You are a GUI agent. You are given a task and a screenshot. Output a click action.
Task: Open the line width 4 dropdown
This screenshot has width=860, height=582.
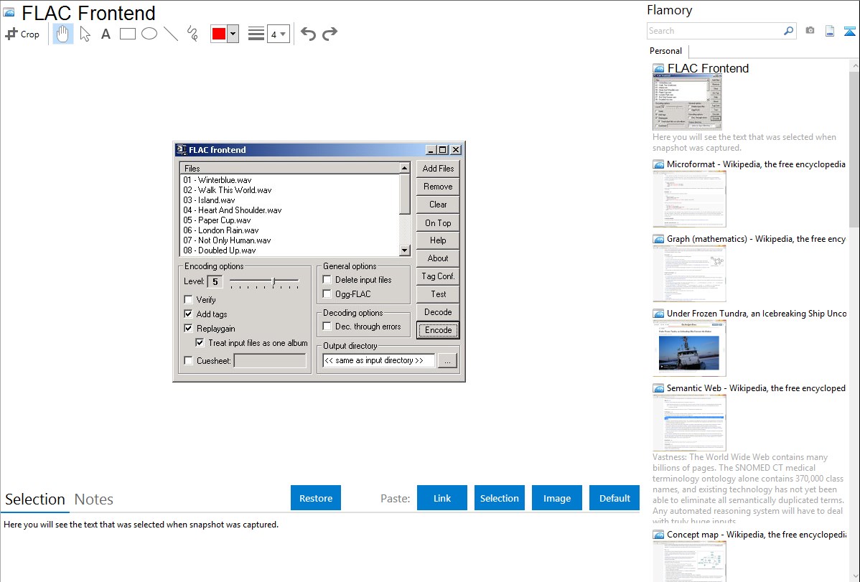(x=278, y=34)
